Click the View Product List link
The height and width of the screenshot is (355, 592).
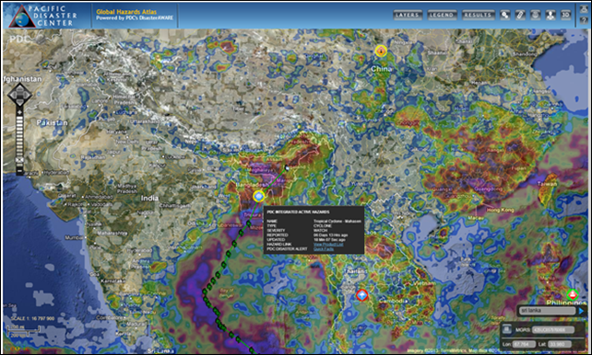[x=328, y=245]
